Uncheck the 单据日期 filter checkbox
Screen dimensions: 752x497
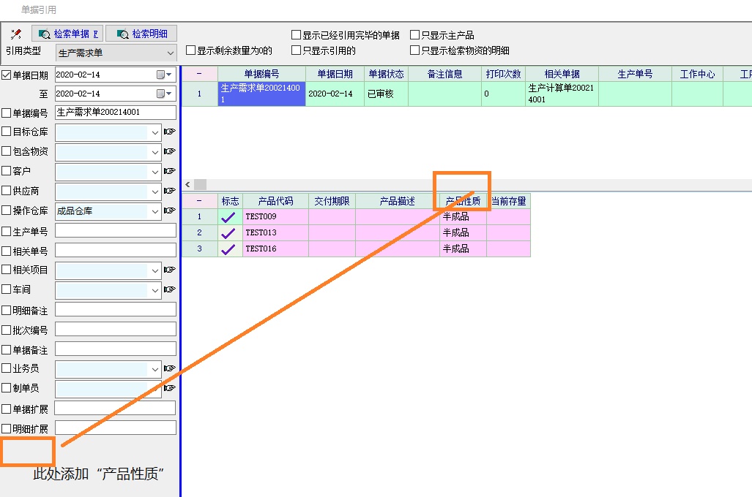(7, 75)
